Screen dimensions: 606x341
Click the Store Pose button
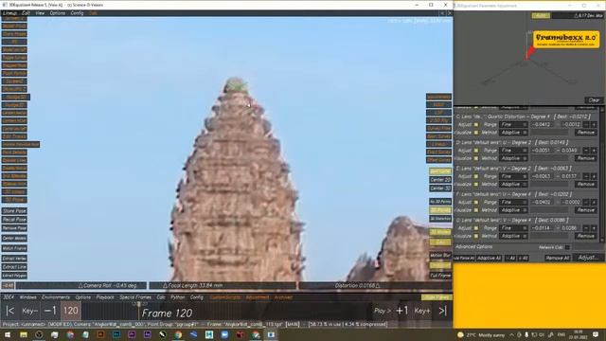pos(14,211)
